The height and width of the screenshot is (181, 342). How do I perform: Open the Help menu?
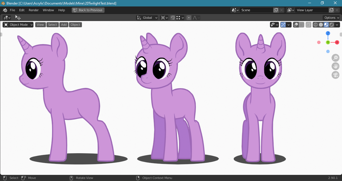pos(62,10)
